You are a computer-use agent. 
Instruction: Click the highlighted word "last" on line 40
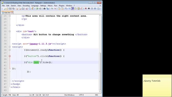pyautogui.click(x=36, y=62)
